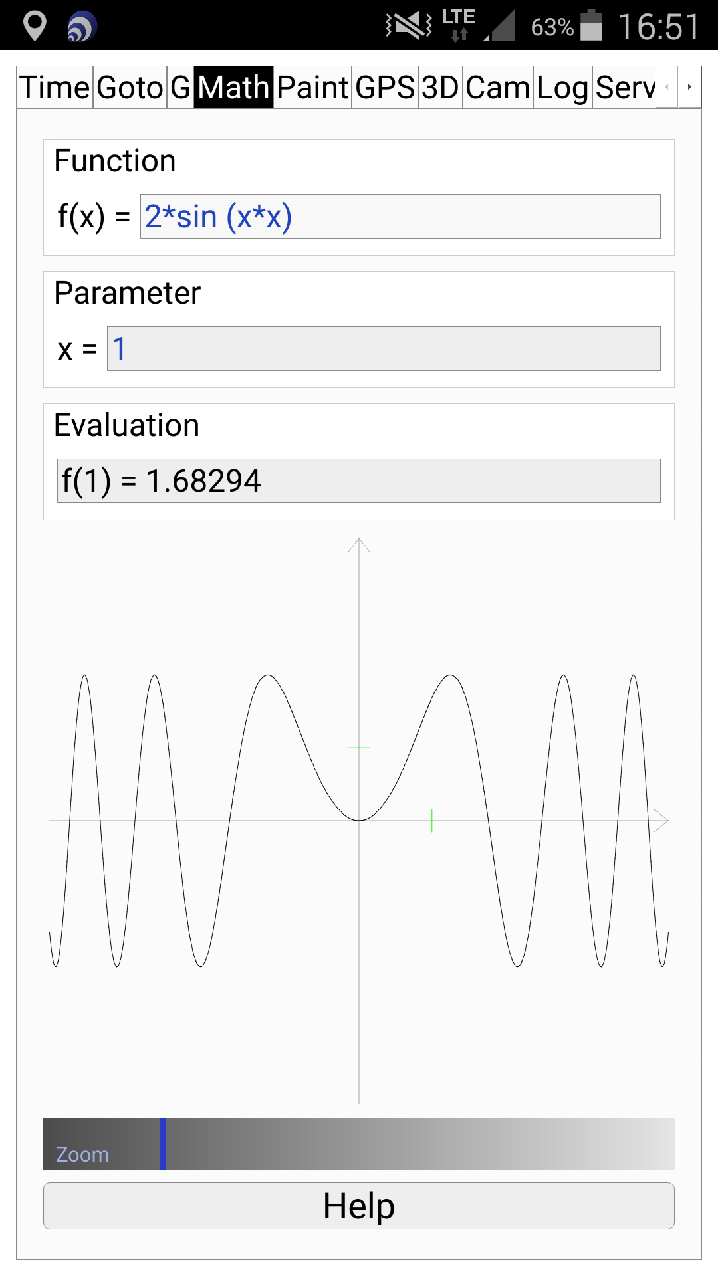
Task: Open the Serv tab
Action: pyautogui.click(x=624, y=88)
